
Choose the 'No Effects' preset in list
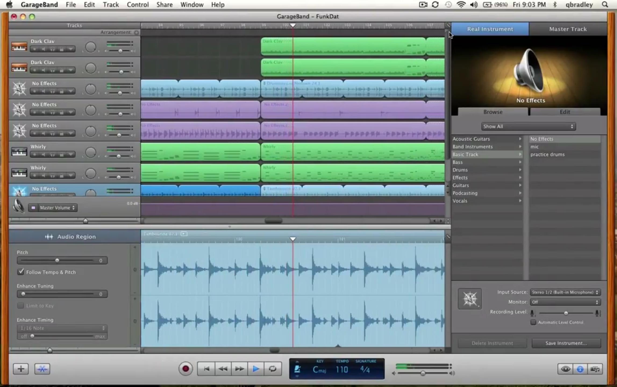[x=565, y=139]
